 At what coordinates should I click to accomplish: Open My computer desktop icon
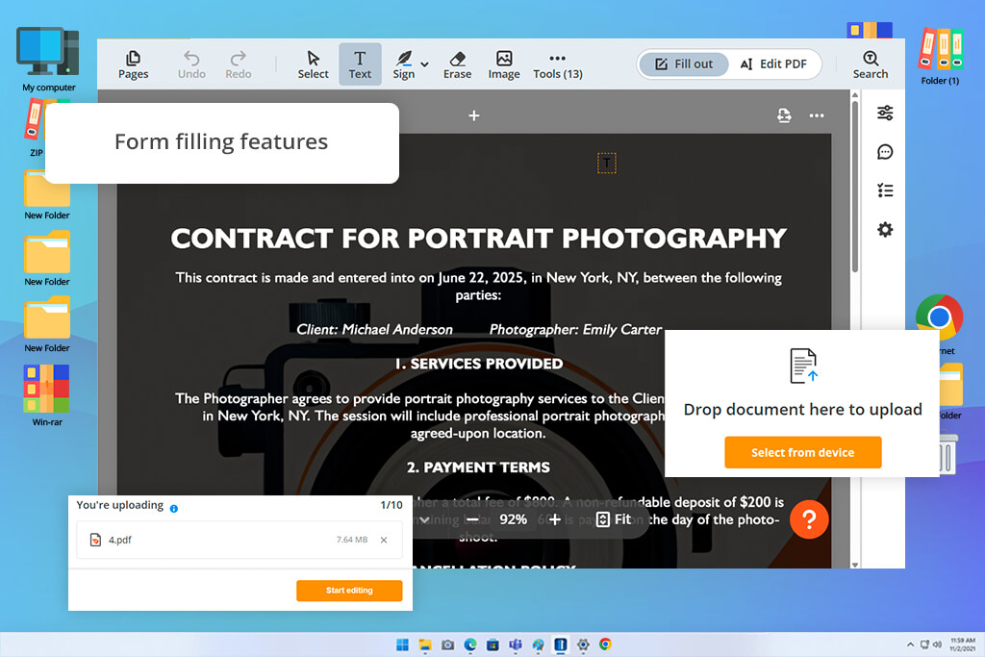click(48, 60)
